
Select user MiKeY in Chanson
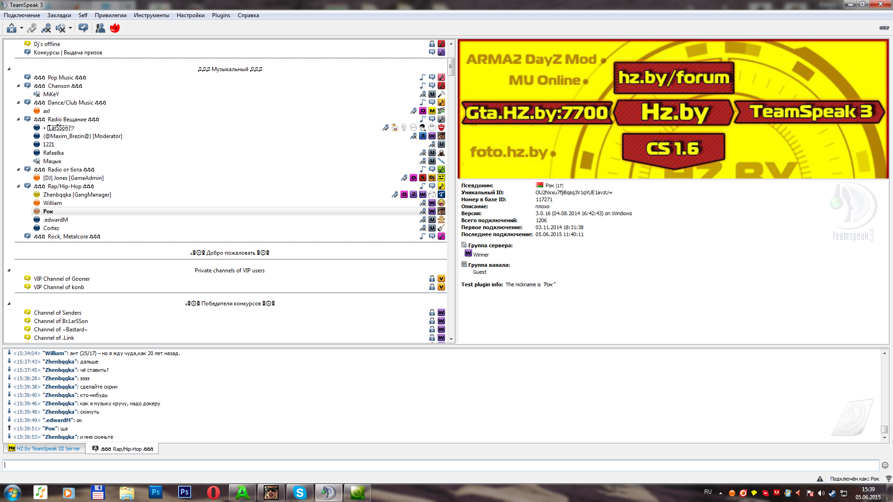point(51,94)
